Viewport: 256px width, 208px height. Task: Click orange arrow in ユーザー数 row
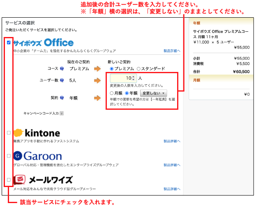[x=97, y=80]
